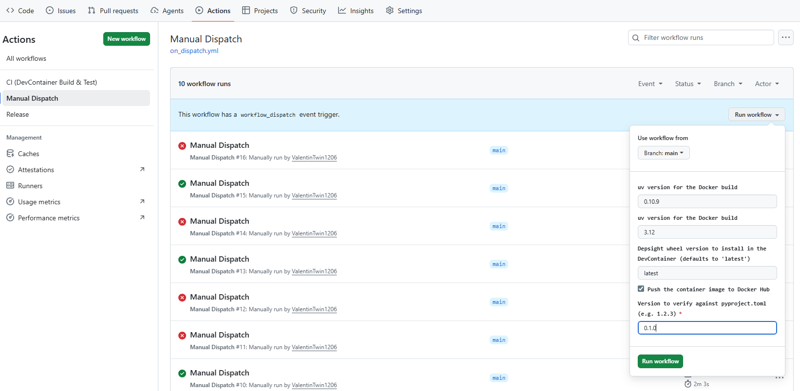
Task: Open the Actor filter dropdown
Action: [x=766, y=84]
